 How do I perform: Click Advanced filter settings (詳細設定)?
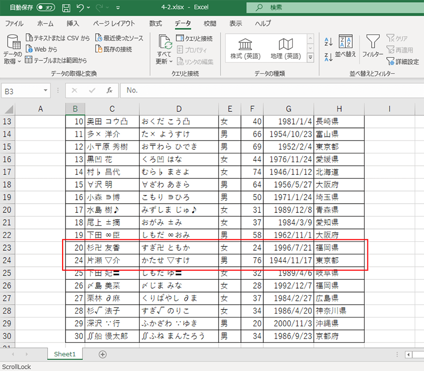[x=402, y=62]
